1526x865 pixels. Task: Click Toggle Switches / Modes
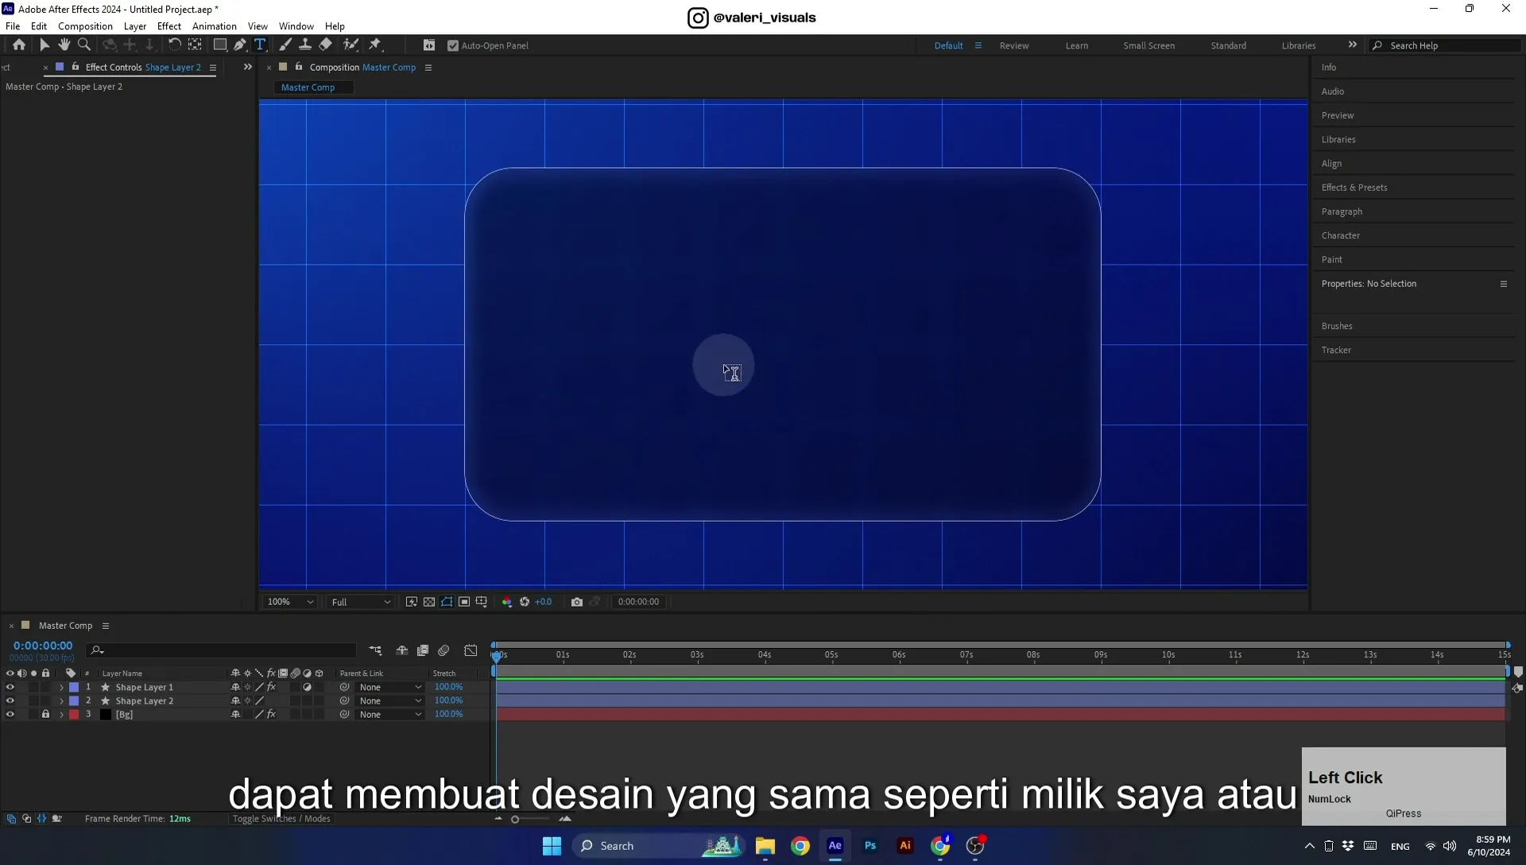point(281,818)
